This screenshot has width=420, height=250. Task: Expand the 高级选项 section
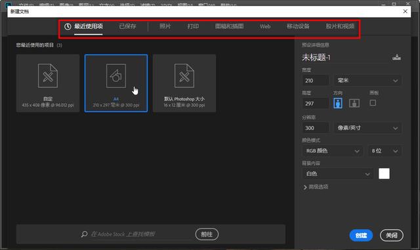(316, 187)
